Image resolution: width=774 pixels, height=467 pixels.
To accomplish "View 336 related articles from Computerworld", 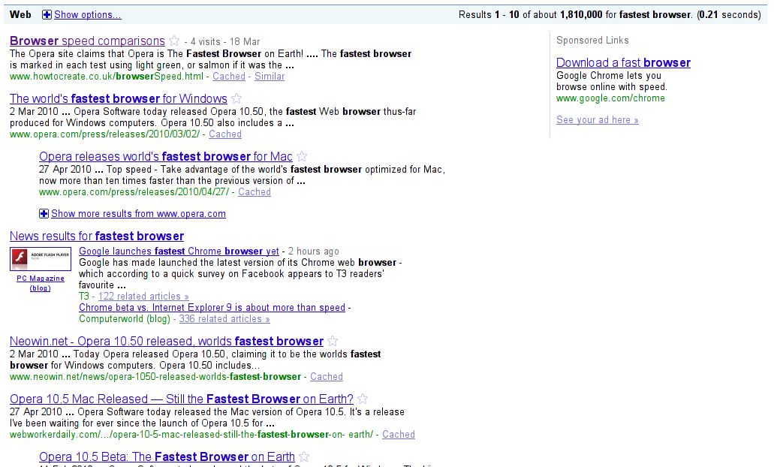I will tap(224, 319).
